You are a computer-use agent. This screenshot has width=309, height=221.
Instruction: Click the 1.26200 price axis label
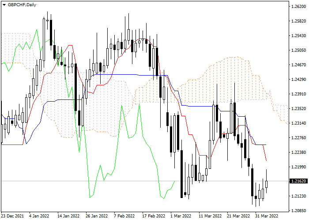point(298,7)
